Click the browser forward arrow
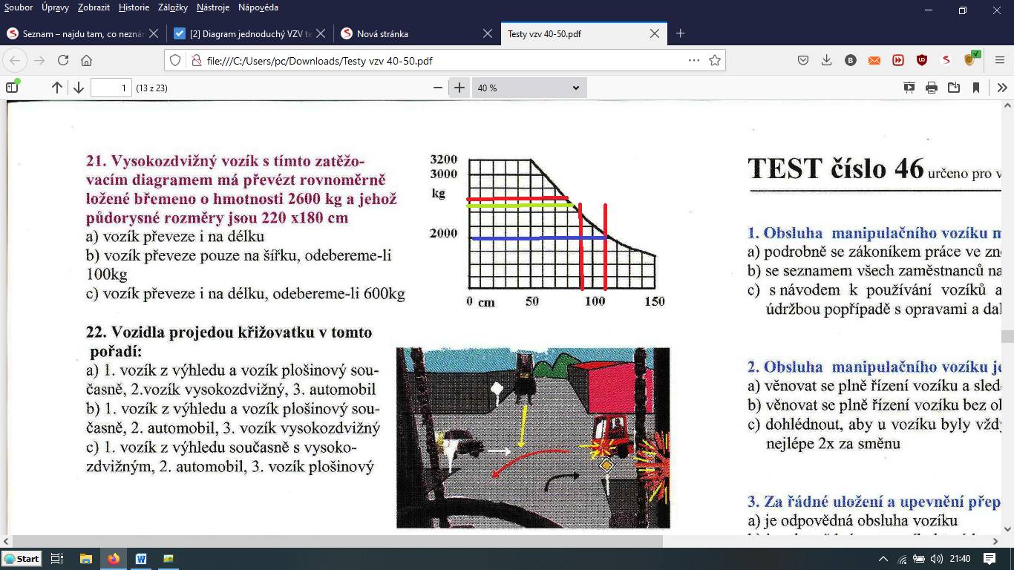 pyautogui.click(x=39, y=60)
